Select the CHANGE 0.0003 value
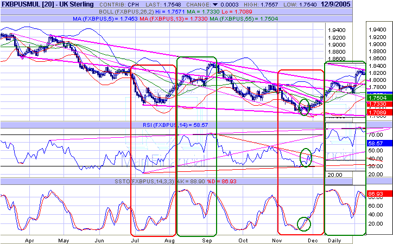393x244 pixels. 229,5
